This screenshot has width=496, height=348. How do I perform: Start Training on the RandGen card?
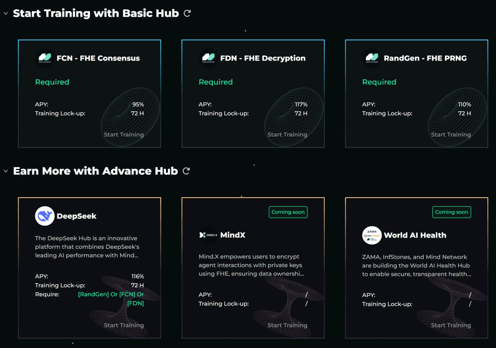451,134
